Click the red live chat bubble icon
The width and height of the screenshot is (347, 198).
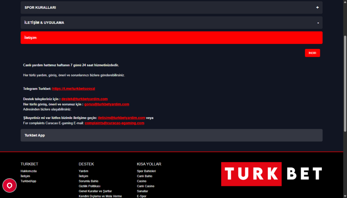pos(9,185)
